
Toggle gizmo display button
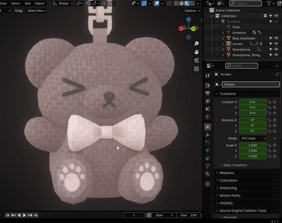click(x=144, y=4)
